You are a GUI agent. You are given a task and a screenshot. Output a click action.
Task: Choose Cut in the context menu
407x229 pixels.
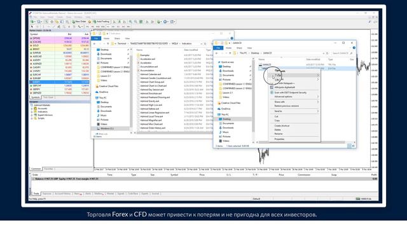pos(277,116)
